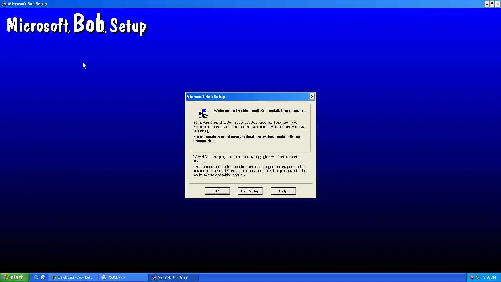Launch the Quick Launch shortcut beside Internet Explorer

(x=43, y=277)
